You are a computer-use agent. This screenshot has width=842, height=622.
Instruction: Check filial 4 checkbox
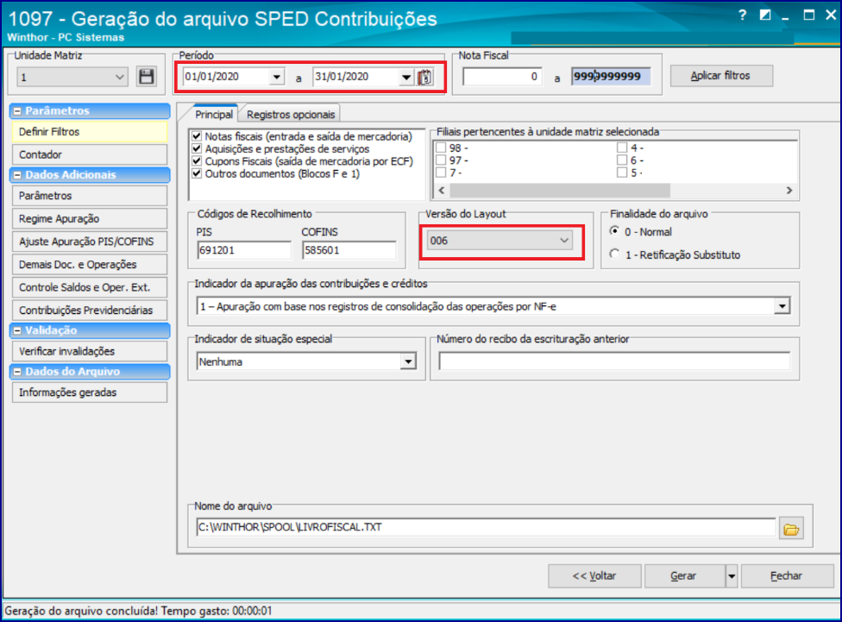622,148
